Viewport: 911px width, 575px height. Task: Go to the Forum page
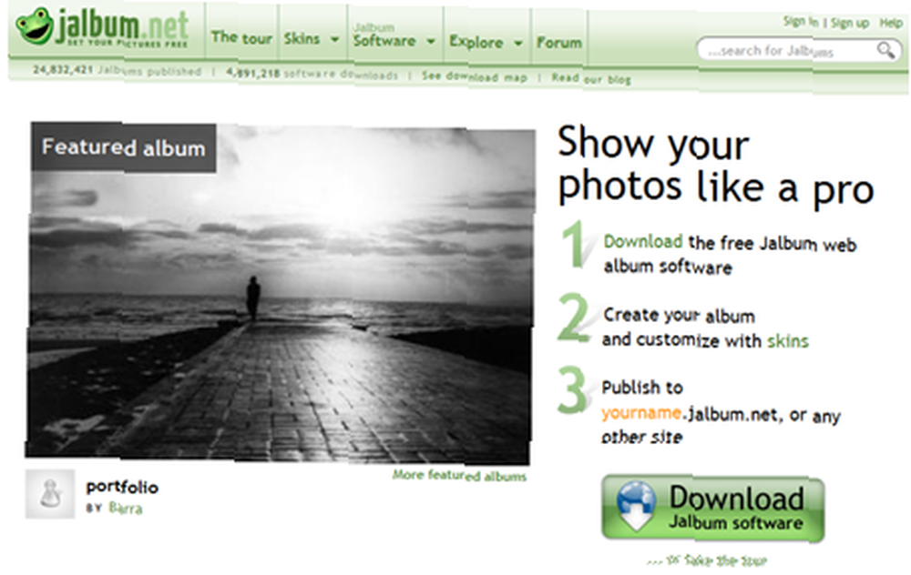(x=559, y=43)
